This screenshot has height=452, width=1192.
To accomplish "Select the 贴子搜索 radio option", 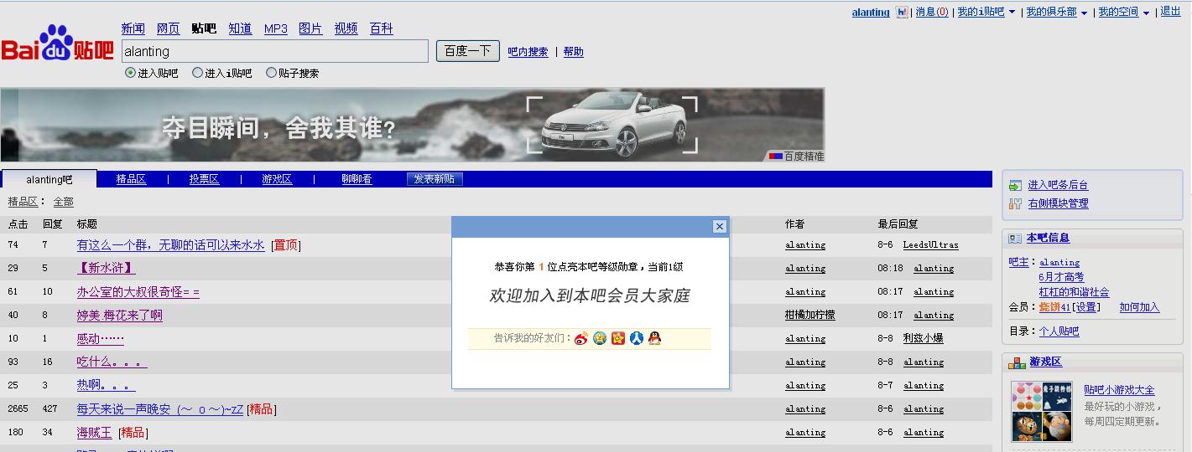I will 271,73.
